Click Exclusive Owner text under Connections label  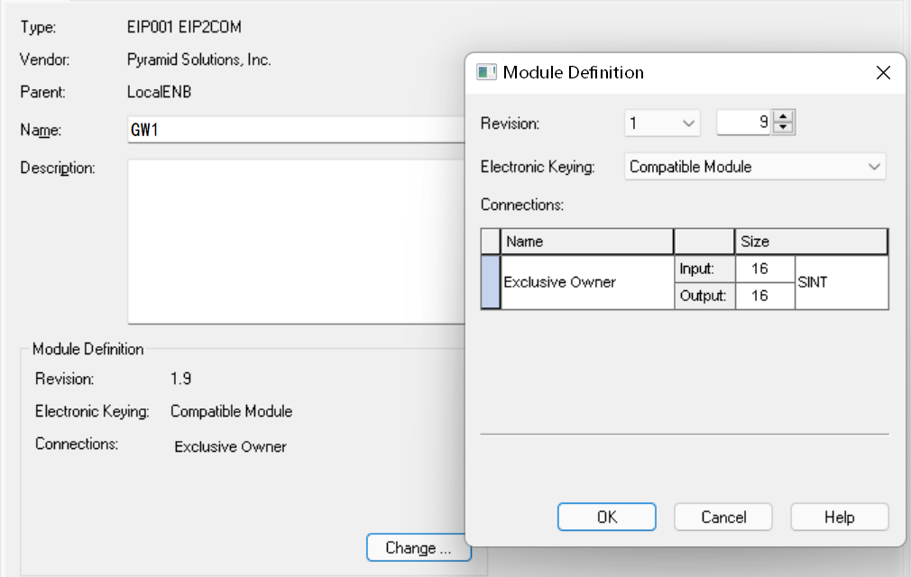(230, 447)
